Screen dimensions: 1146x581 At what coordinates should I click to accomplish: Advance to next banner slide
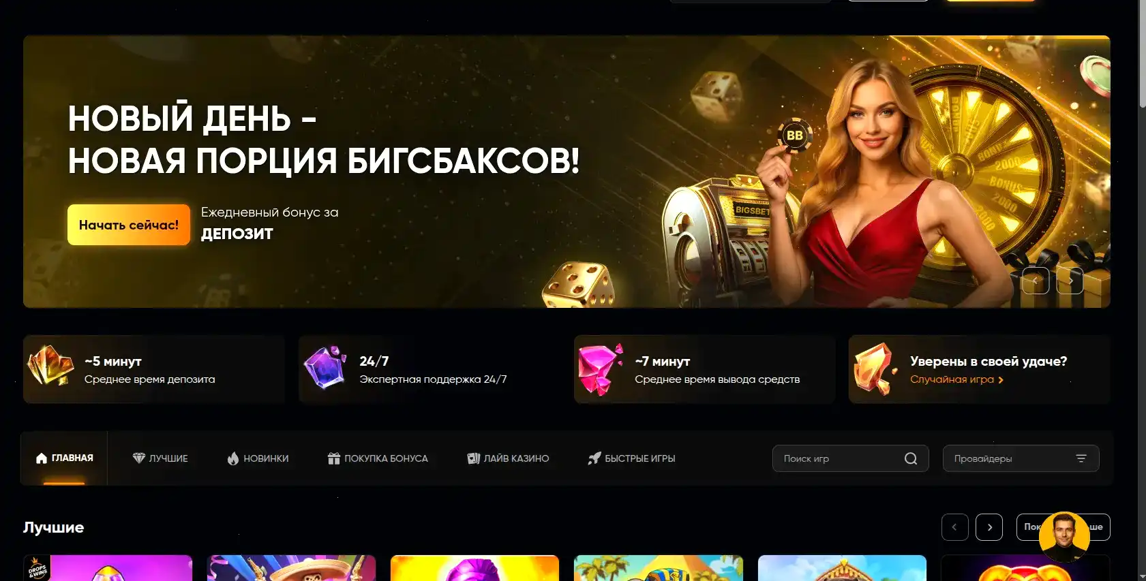pos(1070,281)
